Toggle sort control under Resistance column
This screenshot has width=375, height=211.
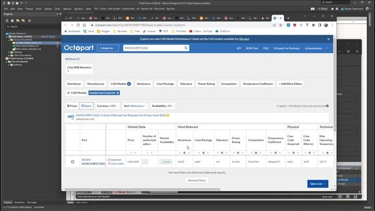[x=184, y=153]
